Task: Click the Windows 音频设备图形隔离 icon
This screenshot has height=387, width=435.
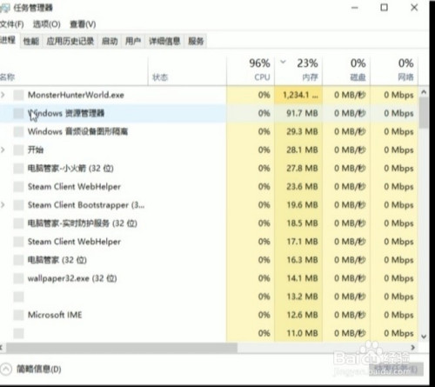Action: click(18, 131)
